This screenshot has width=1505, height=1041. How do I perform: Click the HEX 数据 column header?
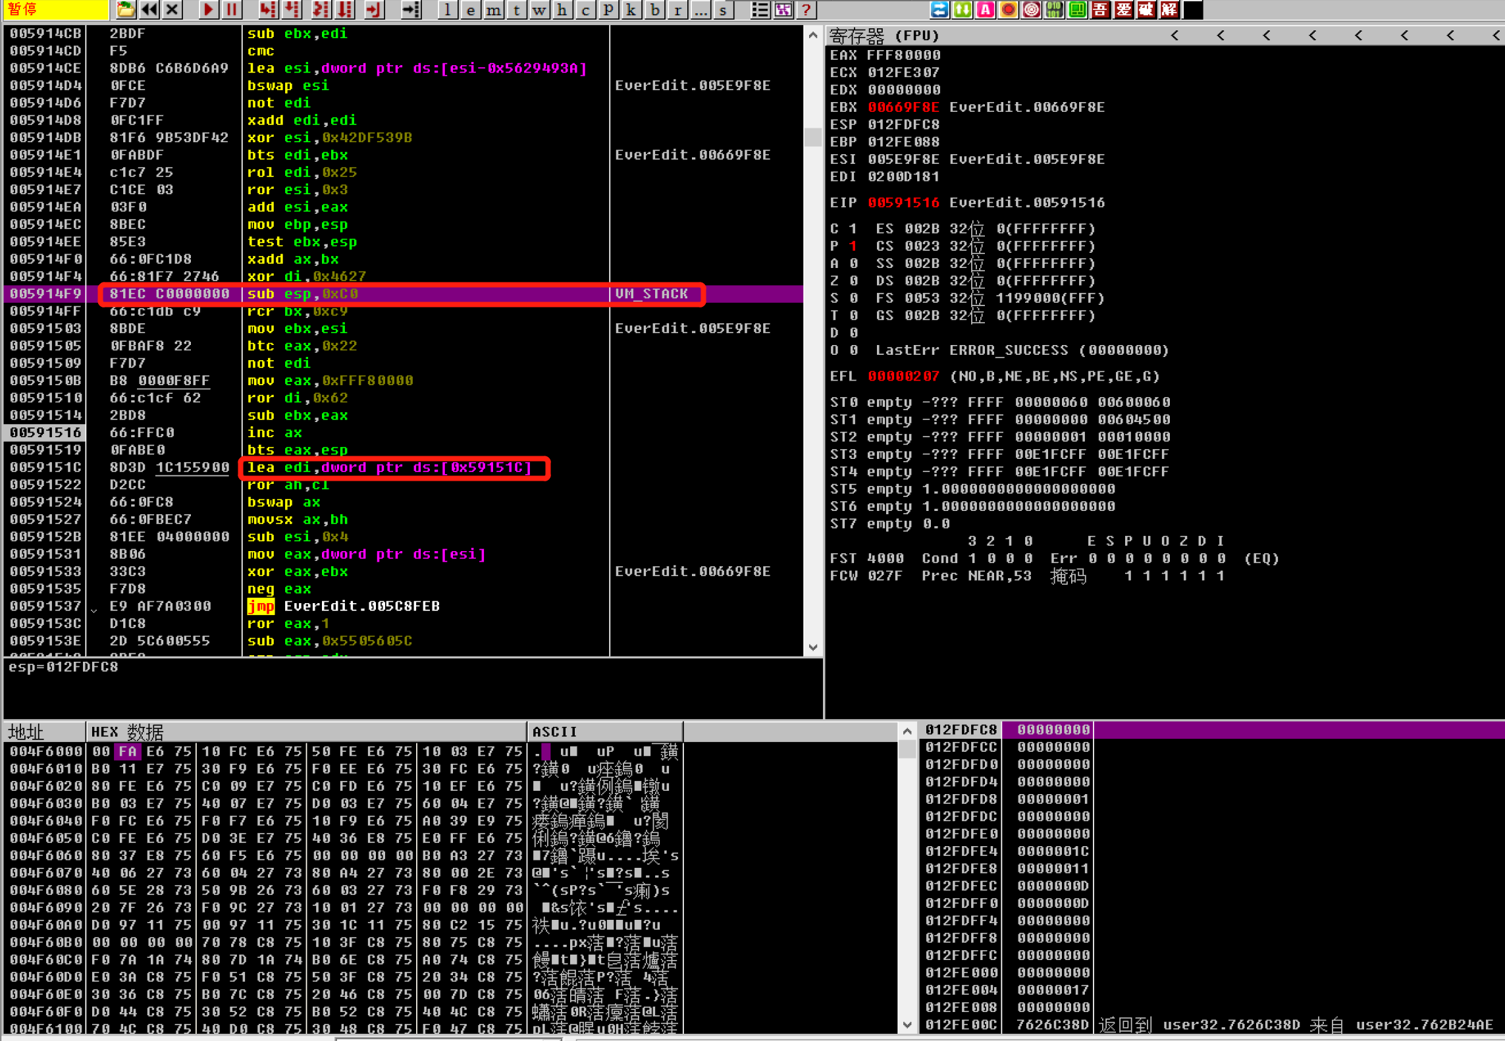306,732
